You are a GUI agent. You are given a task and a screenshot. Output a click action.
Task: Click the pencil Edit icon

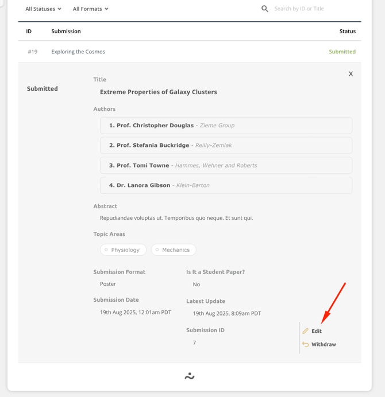click(x=306, y=331)
